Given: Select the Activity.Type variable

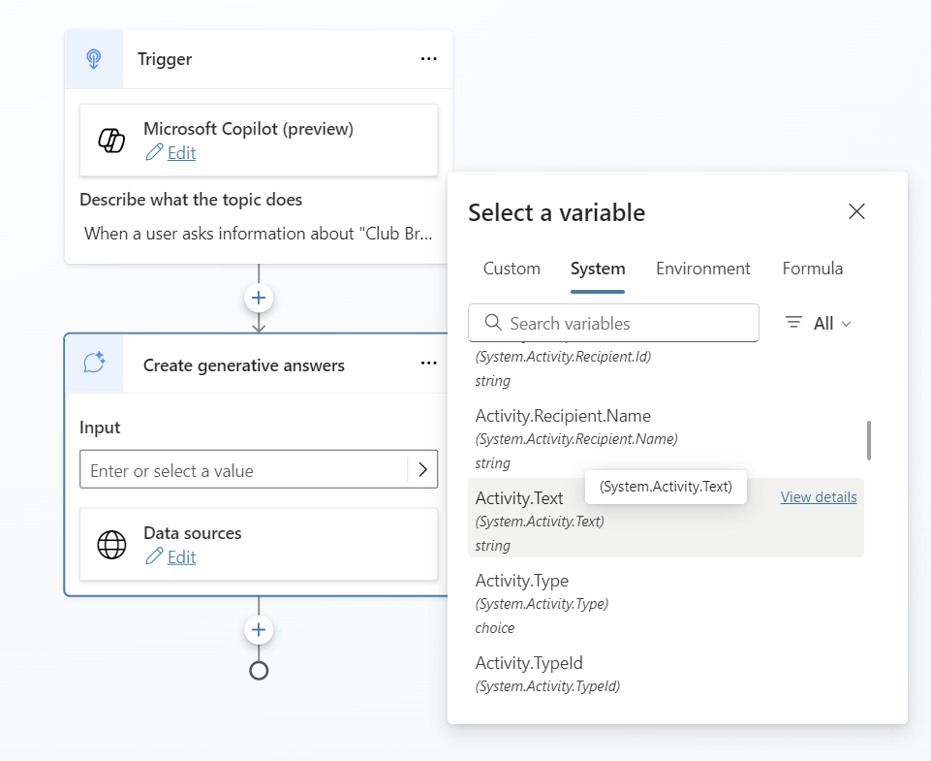Looking at the screenshot, I should (x=521, y=581).
